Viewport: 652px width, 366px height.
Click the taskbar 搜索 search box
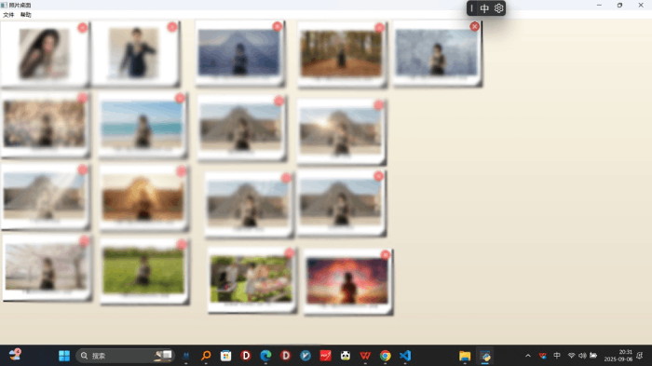pos(125,356)
